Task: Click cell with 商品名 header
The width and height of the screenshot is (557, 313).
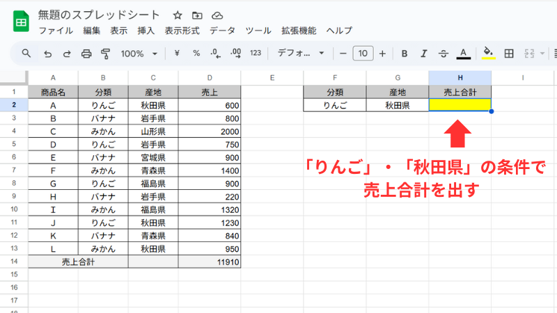Action: (x=53, y=93)
